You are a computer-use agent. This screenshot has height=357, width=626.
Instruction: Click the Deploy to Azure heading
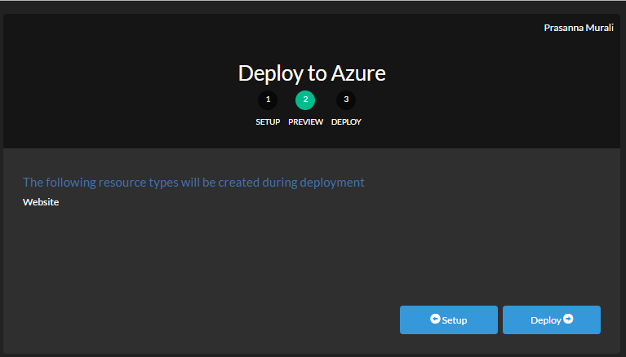pos(312,73)
